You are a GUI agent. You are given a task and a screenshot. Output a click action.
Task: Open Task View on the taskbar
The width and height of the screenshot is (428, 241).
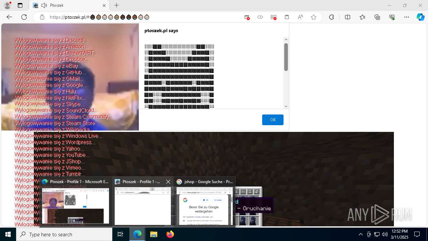120,234
